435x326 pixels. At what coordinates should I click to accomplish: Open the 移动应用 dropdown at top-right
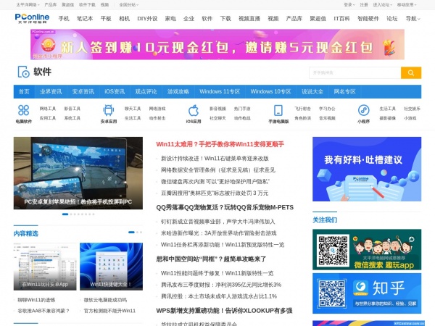click(407, 4)
